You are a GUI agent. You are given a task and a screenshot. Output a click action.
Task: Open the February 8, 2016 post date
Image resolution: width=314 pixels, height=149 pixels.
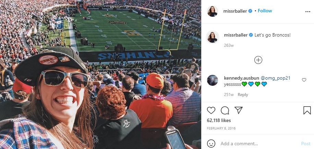pos(221,128)
